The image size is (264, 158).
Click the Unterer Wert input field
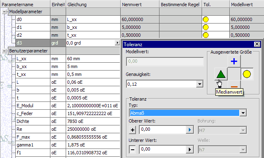(x=163, y=149)
